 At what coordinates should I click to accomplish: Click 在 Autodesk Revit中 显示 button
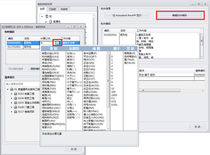(x=127, y=15)
